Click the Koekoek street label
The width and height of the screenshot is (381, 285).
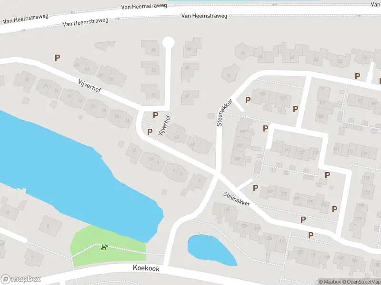point(147,269)
